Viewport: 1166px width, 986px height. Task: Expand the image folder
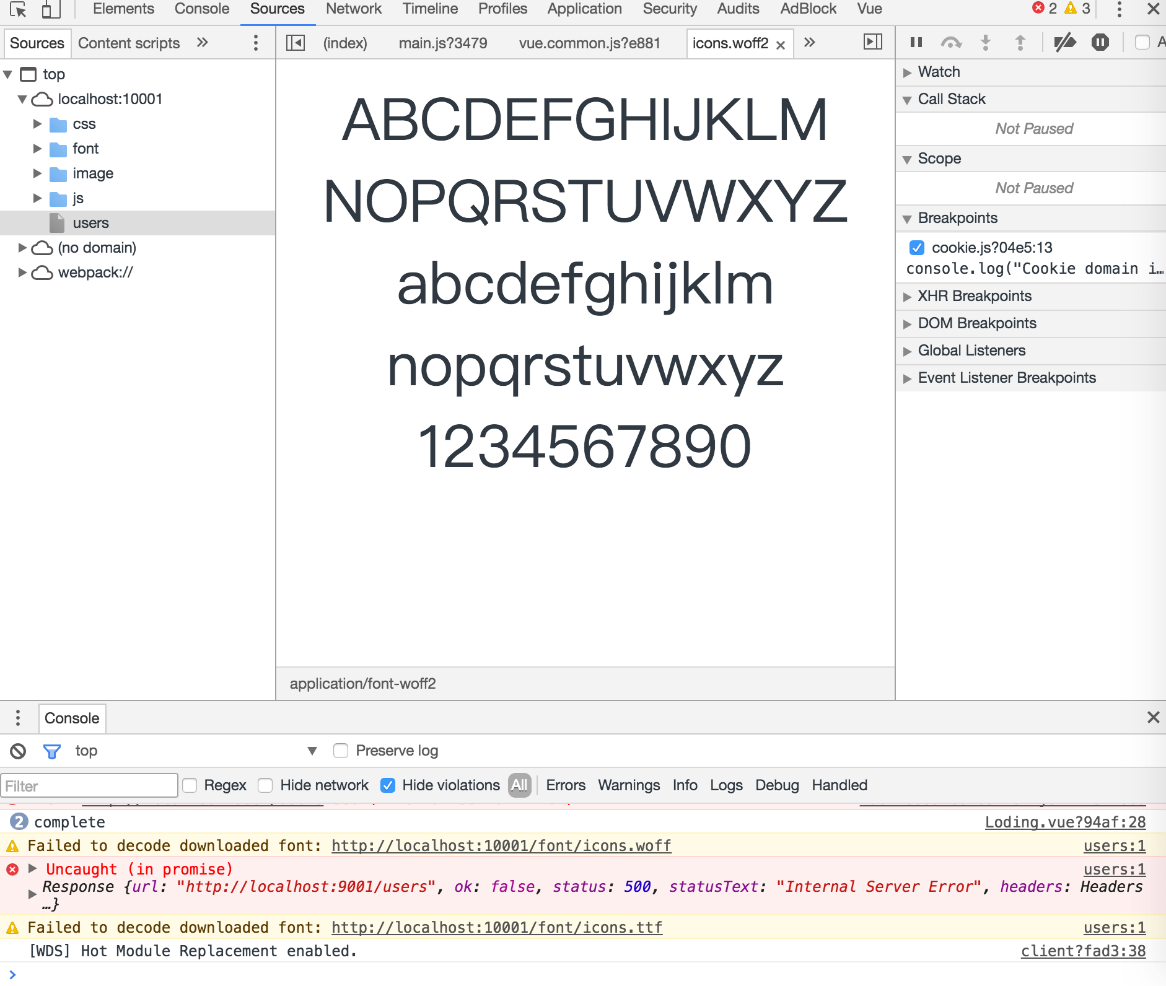37,173
